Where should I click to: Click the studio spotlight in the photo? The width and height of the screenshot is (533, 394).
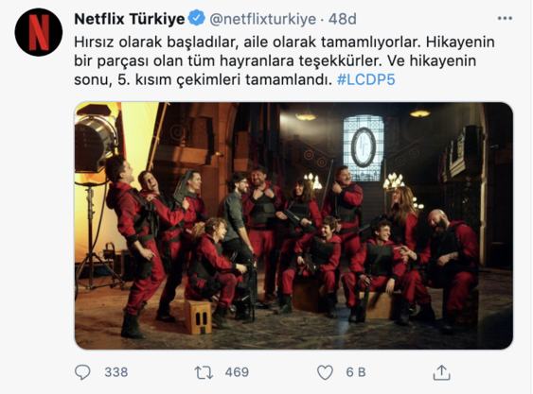(x=96, y=144)
